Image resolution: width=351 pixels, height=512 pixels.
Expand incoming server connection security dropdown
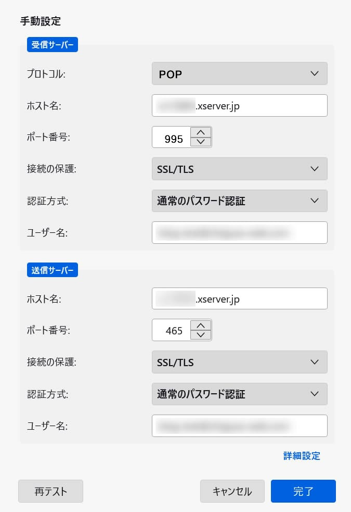(x=239, y=169)
